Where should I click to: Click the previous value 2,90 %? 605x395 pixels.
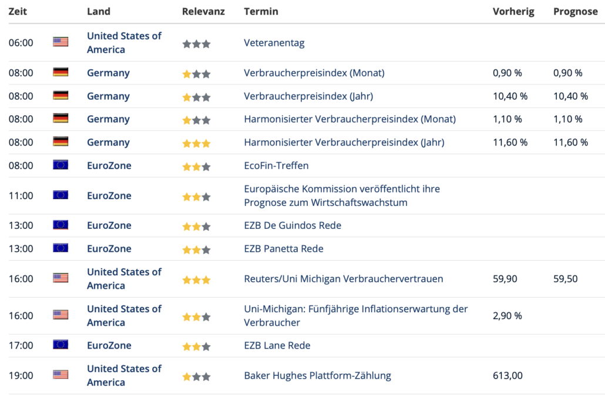[x=507, y=316]
